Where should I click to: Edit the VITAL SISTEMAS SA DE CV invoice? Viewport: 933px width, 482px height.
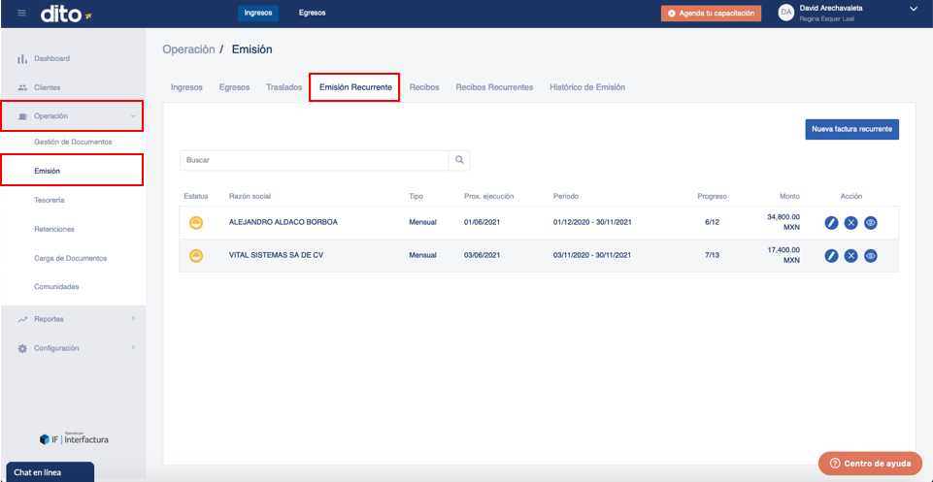[x=831, y=256]
